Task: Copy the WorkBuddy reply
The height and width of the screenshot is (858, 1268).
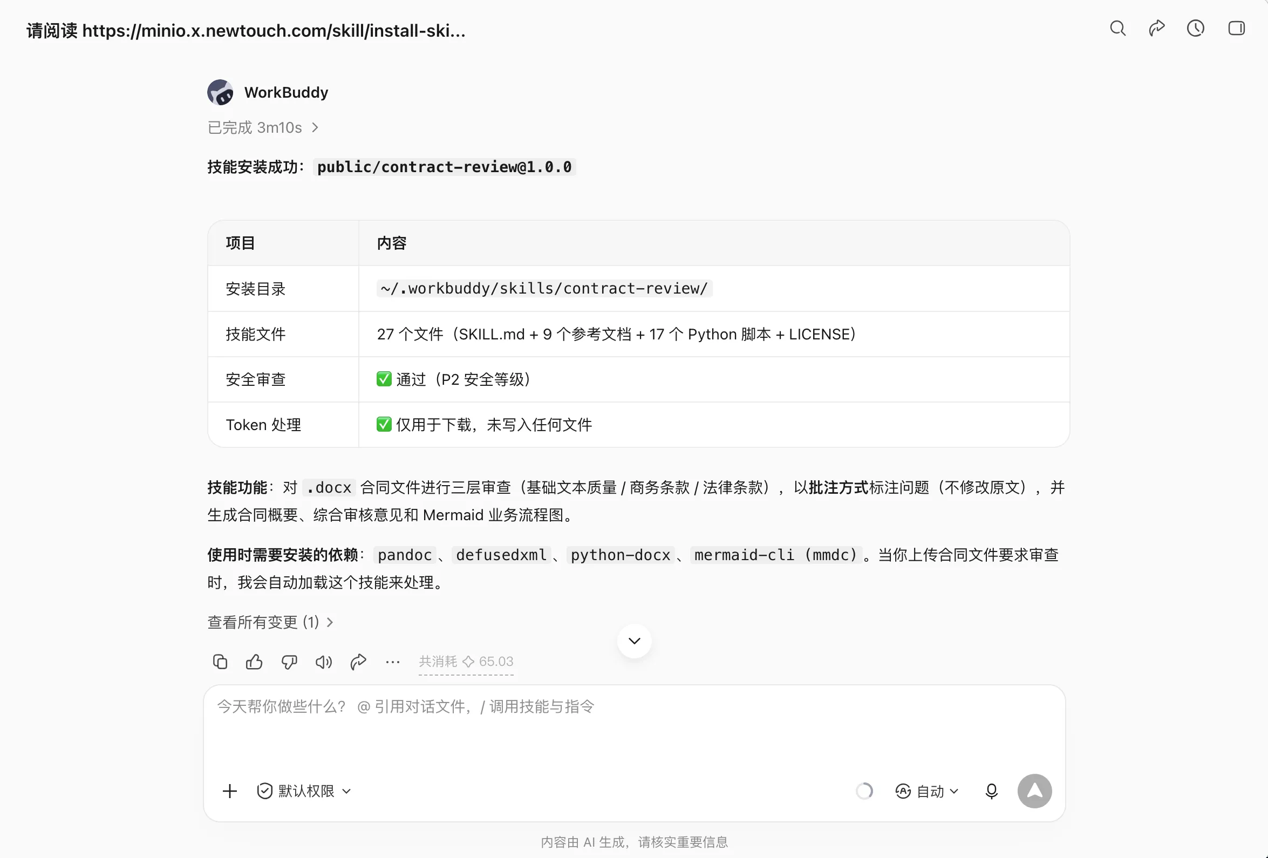Action: pos(220,662)
